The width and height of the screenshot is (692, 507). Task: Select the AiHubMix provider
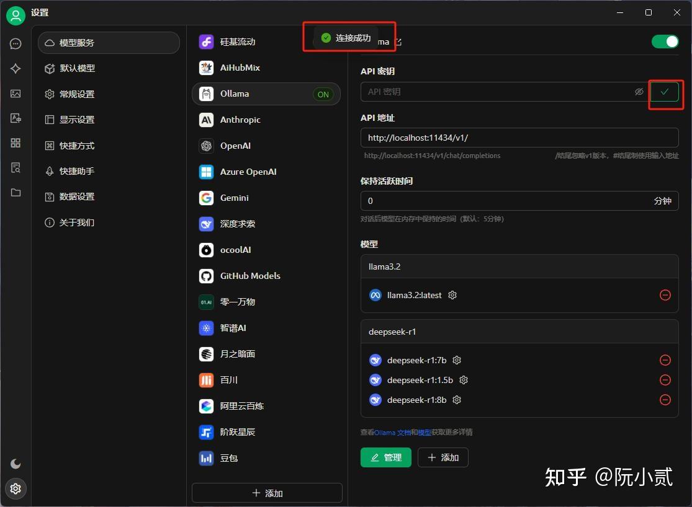click(x=266, y=68)
